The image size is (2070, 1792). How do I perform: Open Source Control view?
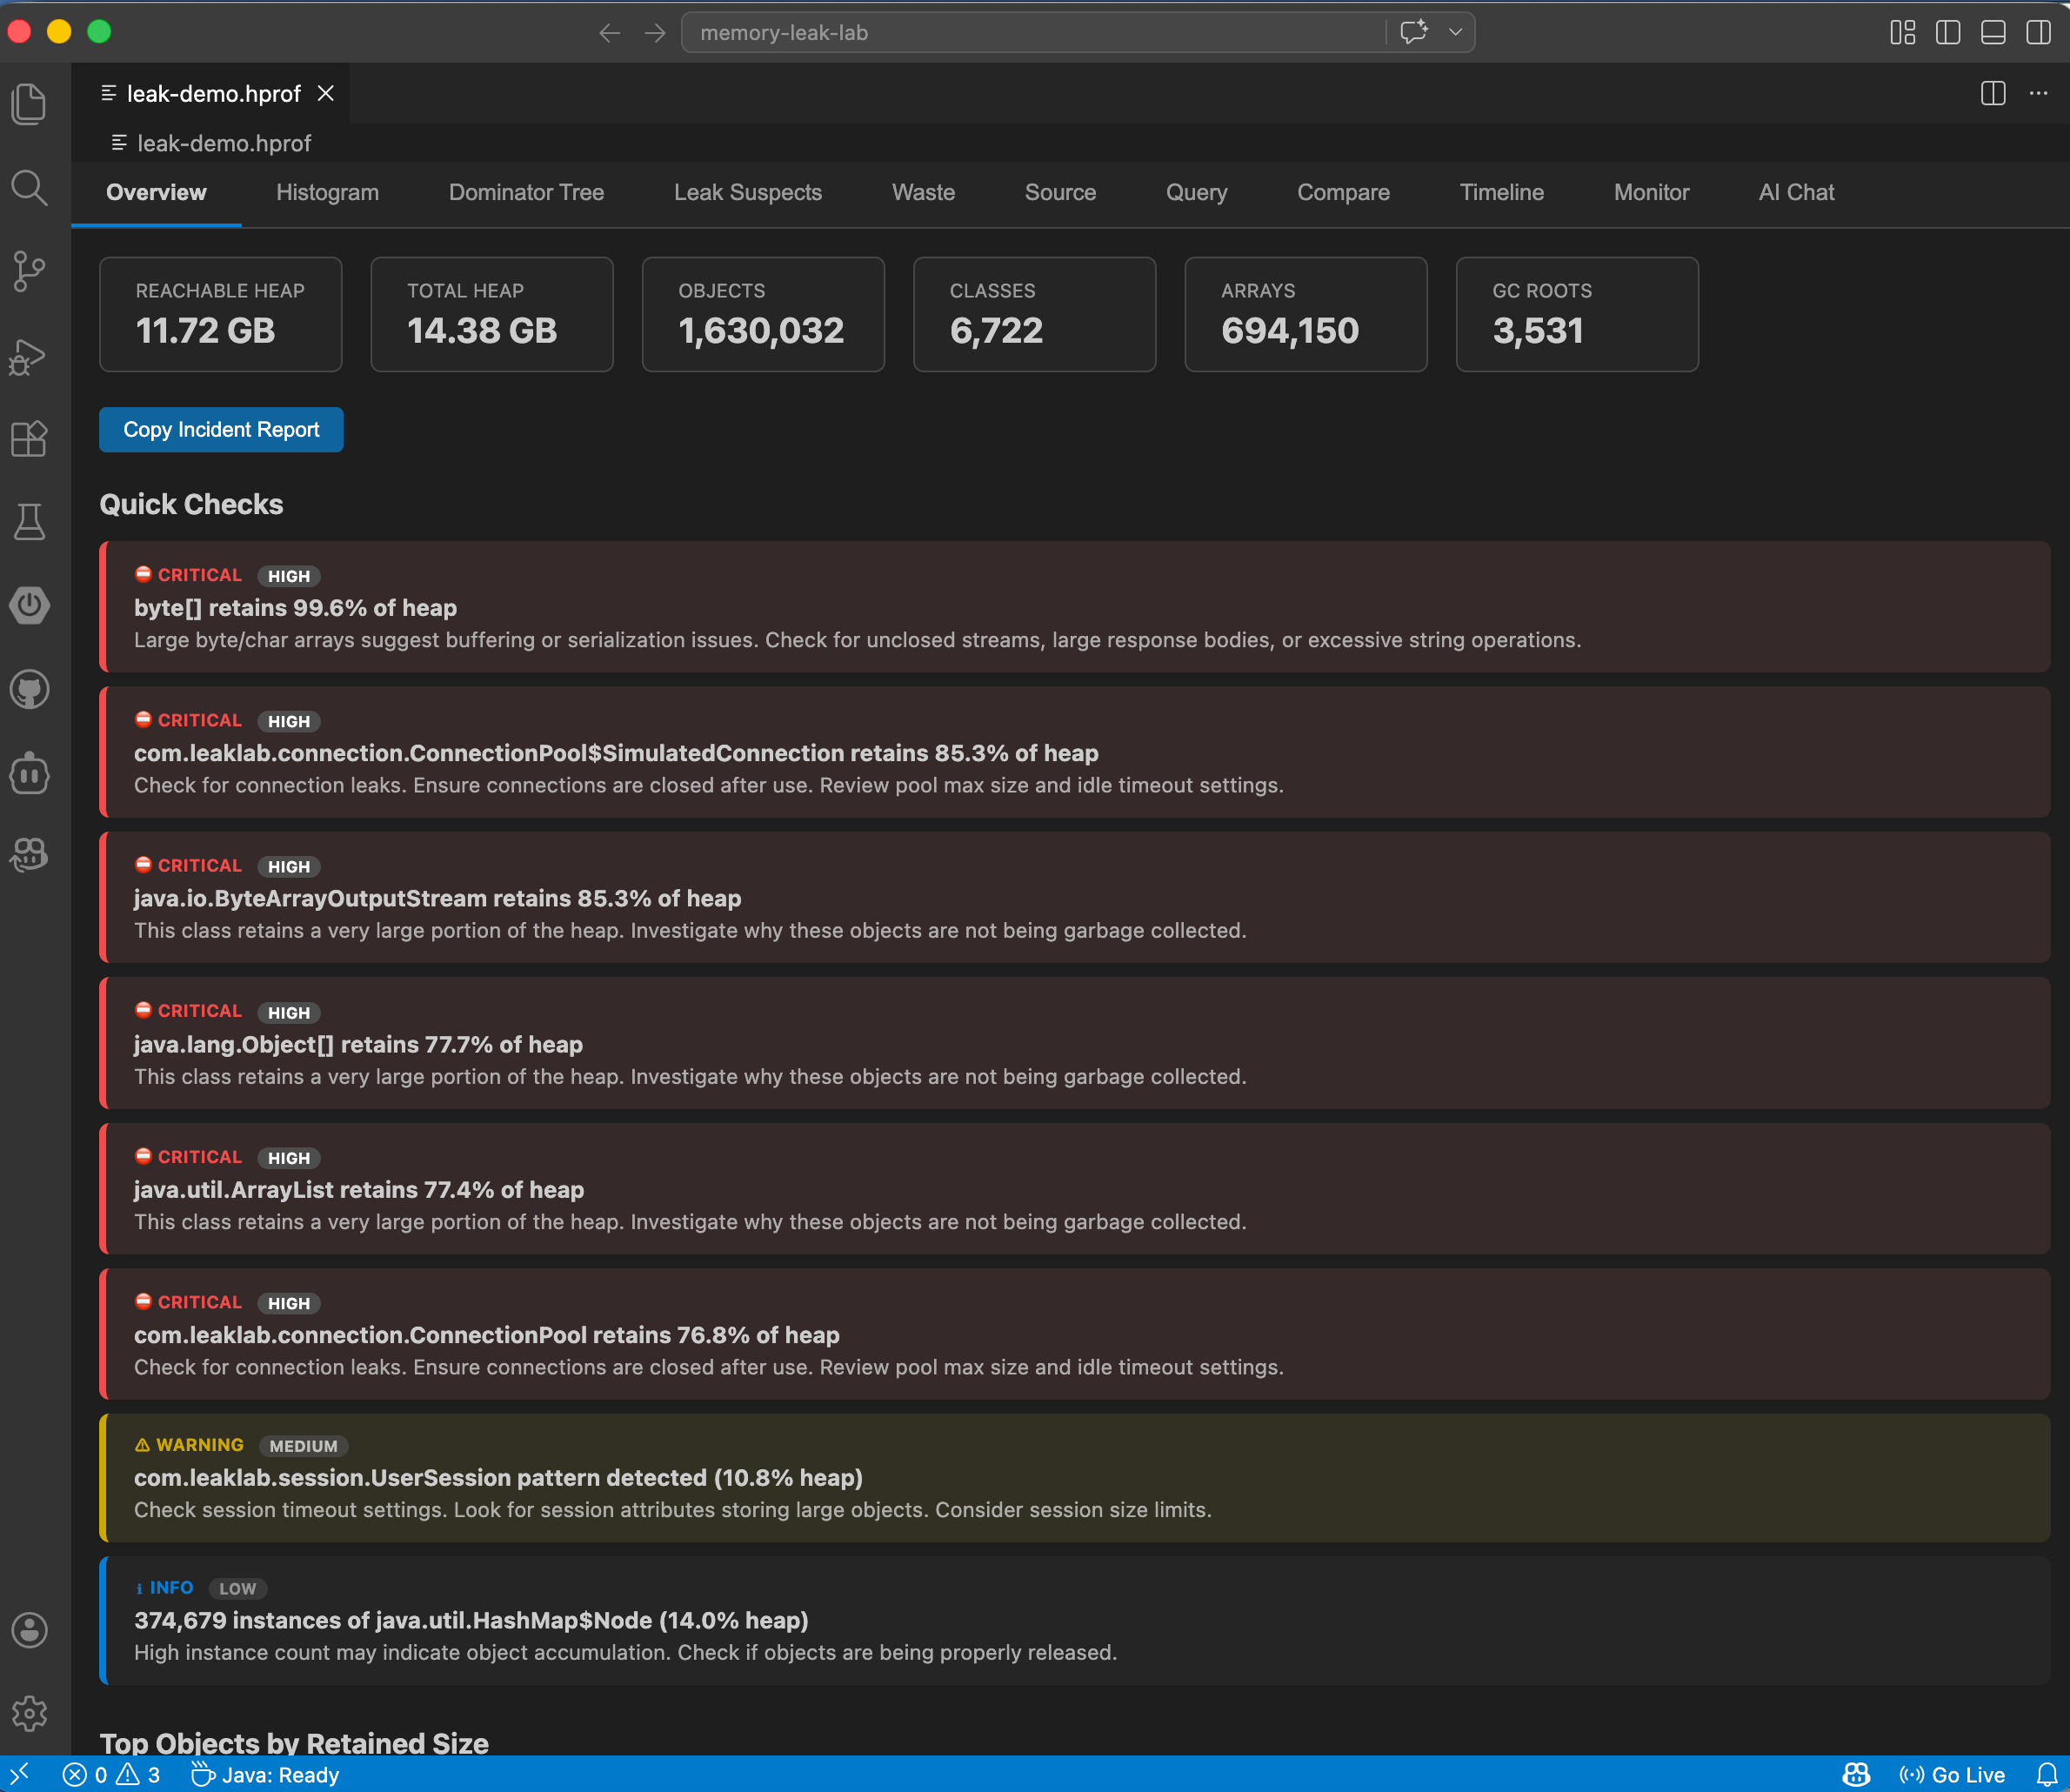(29, 271)
